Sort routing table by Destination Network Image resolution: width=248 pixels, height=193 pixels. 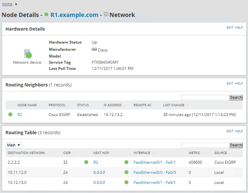click(26, 153)
